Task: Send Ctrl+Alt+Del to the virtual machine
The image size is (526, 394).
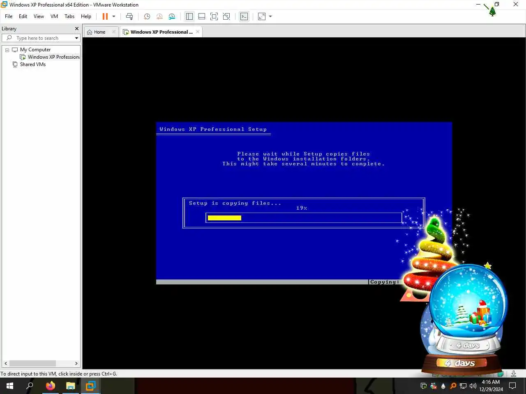Action: click(x=129, y=16)
